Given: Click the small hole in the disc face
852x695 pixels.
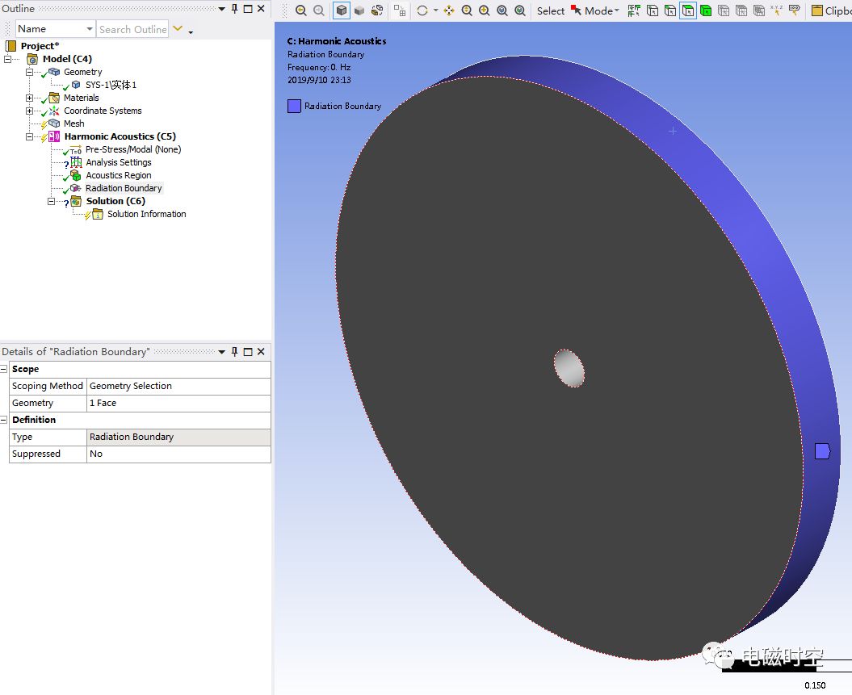Looking at the screenshot, I should tap(569, 368).
